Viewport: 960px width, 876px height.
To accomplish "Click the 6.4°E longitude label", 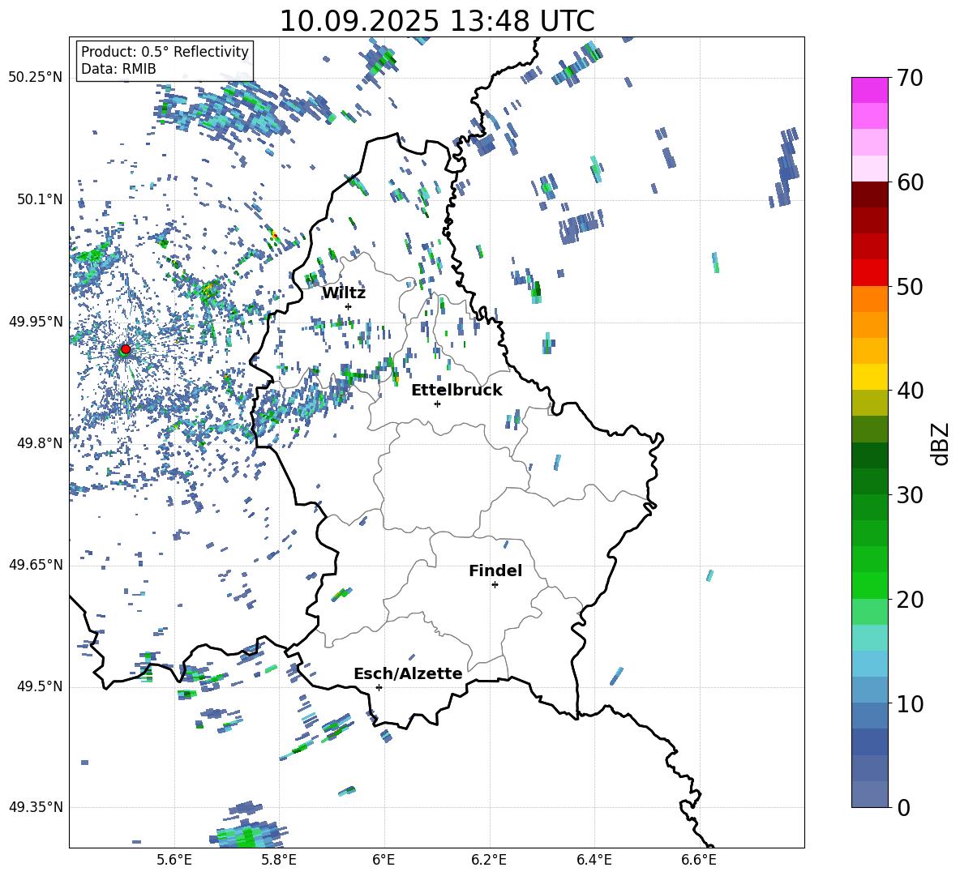I will (x=594, y=860).
